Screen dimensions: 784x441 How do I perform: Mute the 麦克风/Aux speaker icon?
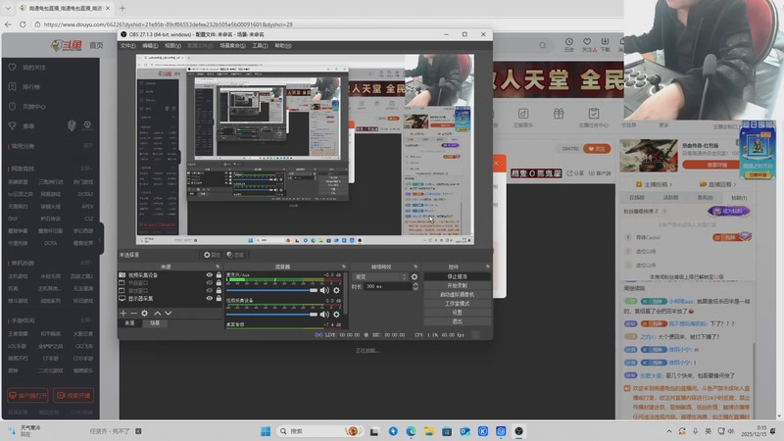tap(324, 290)
